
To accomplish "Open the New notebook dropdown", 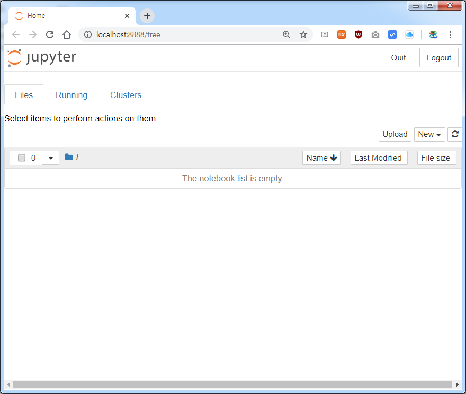I will coord(429,134).
